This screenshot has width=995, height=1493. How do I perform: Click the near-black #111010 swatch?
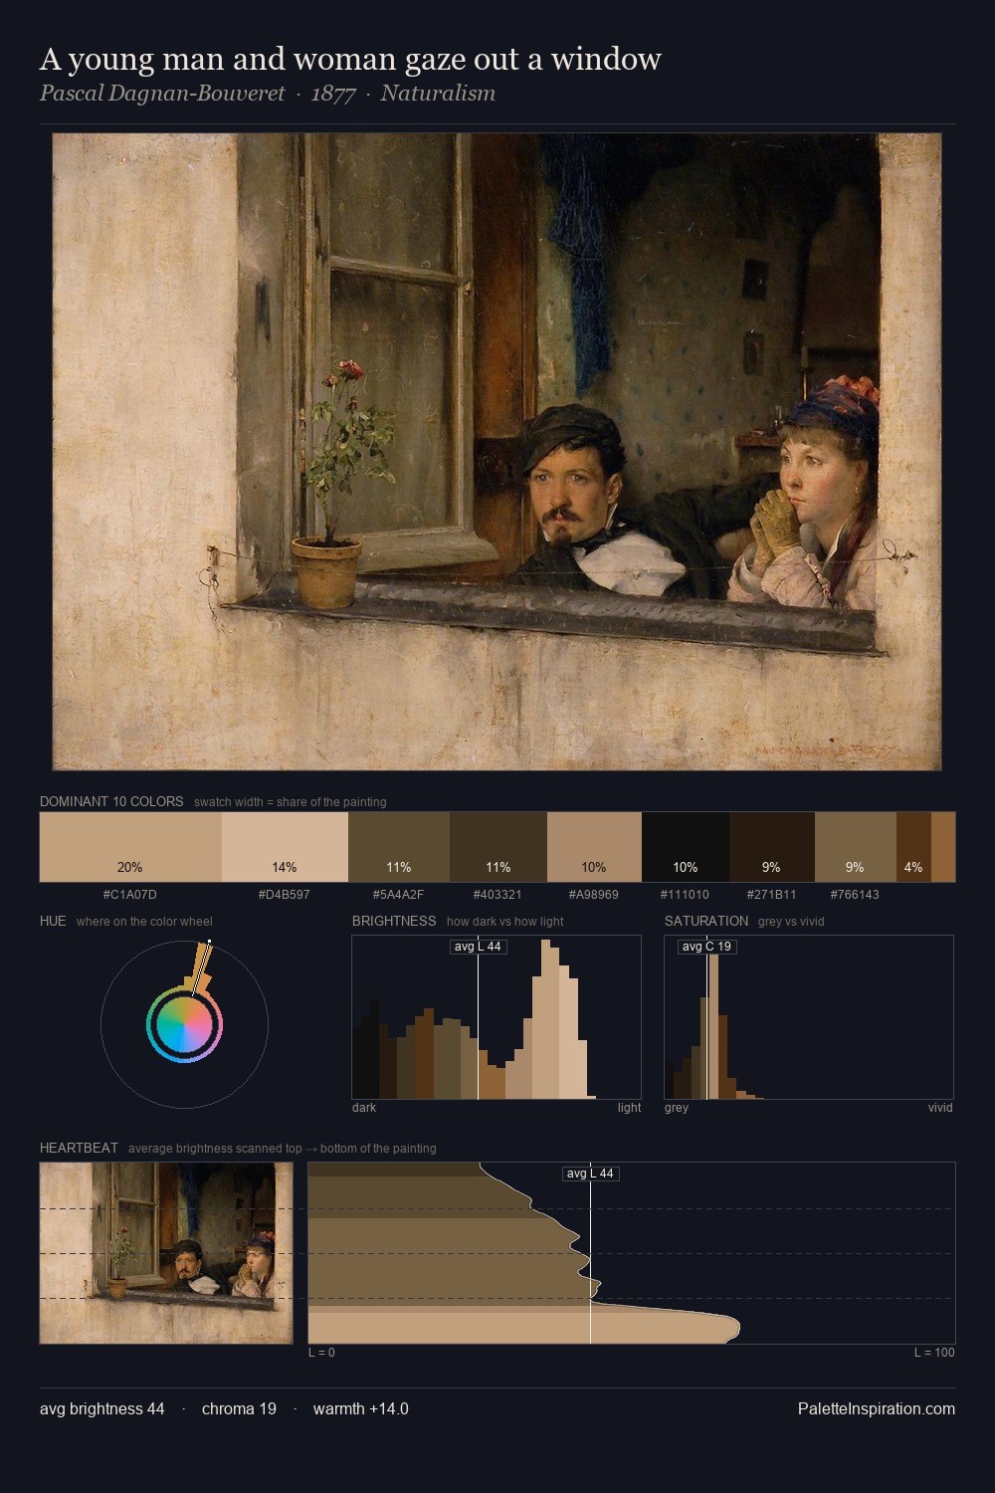686,847
